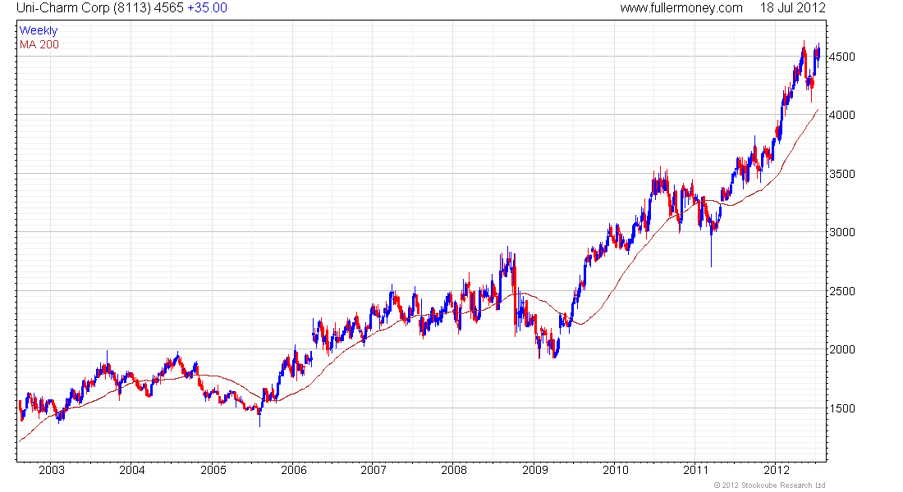Click the 2006 year axis label

pos(294,470)
